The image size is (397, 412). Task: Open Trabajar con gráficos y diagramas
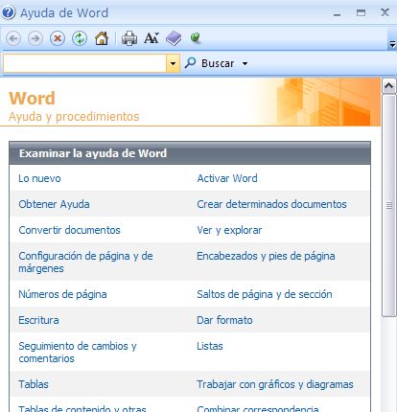coord(275,384)
